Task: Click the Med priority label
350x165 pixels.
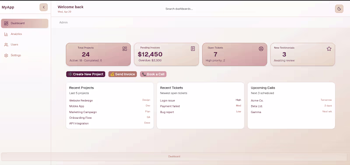Action: (x=238, y=106)
